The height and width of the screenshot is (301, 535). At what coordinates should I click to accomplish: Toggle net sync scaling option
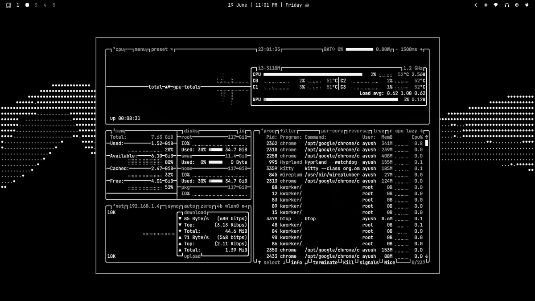(173, 206)
